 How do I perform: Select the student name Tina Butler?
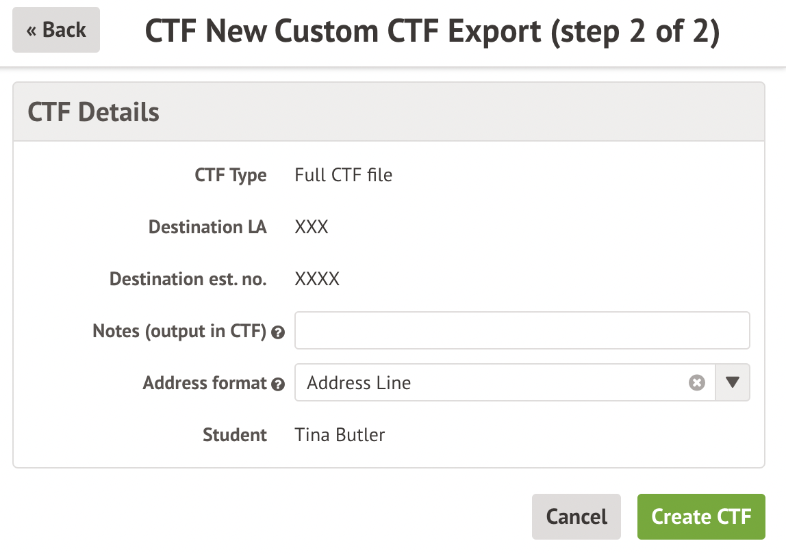point(340,435)
